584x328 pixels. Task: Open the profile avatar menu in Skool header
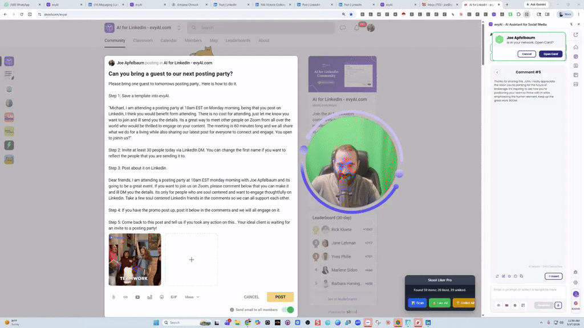371,28
